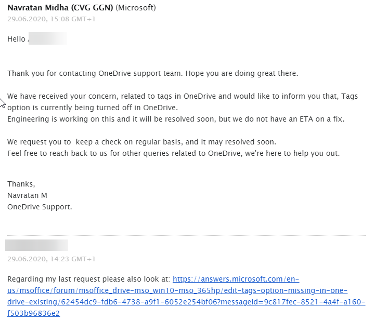The image size is (375, 333).
Task: Click the 14:23 GMT+1 timestamp
Action: 51,259
